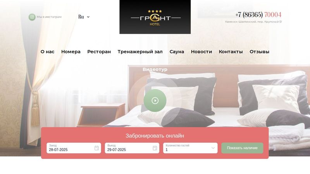310x174 pixels.
Task: Open the Сауна page
Action: (x=177, y=52)
